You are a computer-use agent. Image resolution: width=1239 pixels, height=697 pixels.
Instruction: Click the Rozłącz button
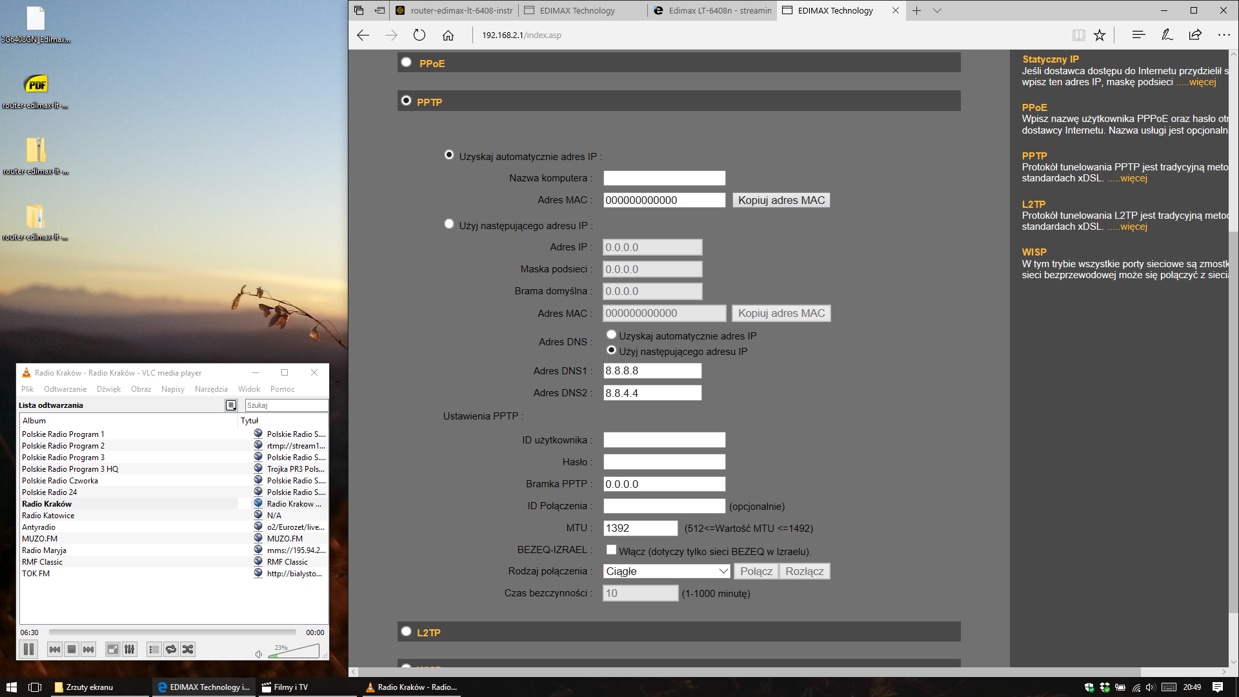point(804,572)
